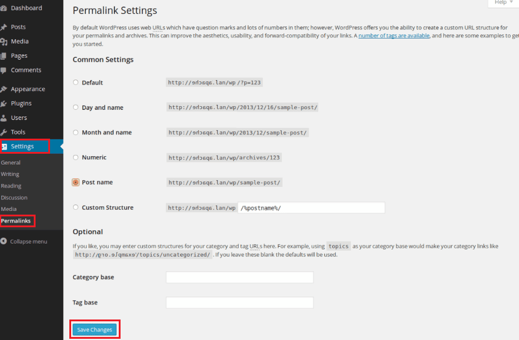Image resolution: width=519 pixels, height=340 pixels.
Task: Open Writing settings submenu
Action: click(10, 174)
